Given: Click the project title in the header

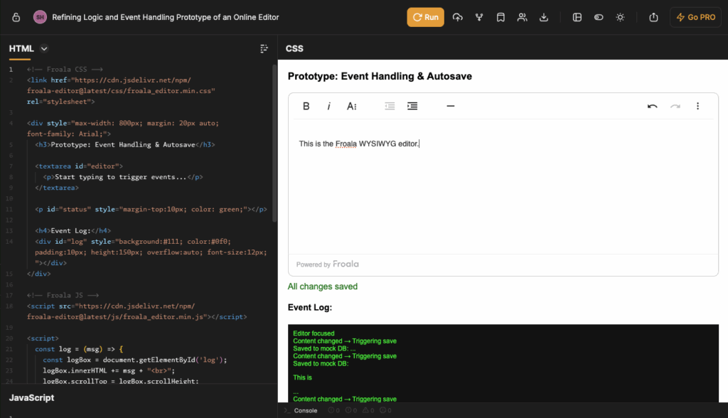Looking at the screenshot, I should pos(165,17).
